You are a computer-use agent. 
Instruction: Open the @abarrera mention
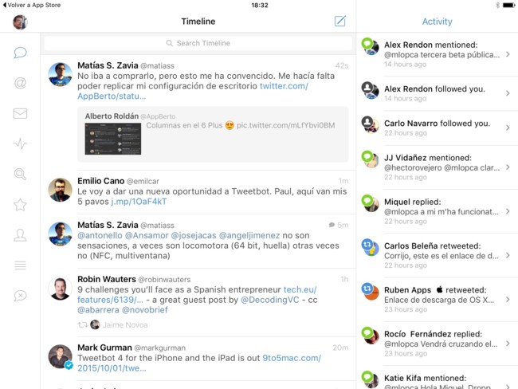click(x=98, y=310)
